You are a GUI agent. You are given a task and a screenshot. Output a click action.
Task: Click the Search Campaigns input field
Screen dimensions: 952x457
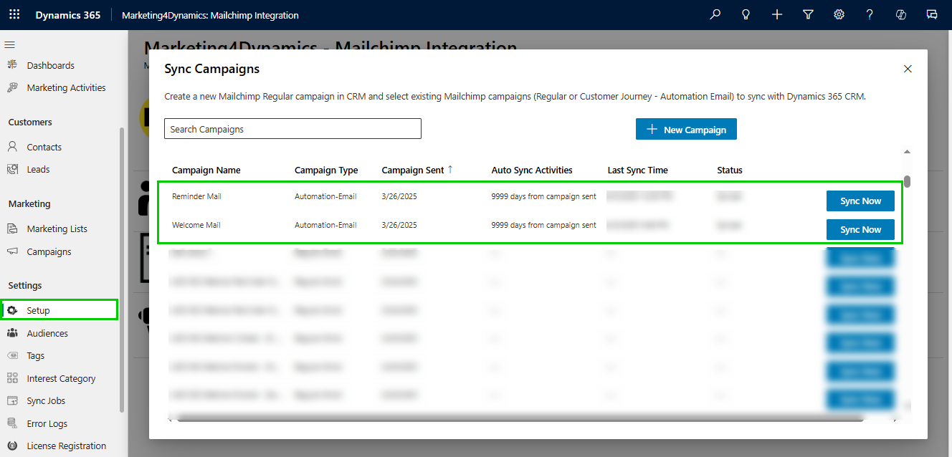[x=292, y=128]
